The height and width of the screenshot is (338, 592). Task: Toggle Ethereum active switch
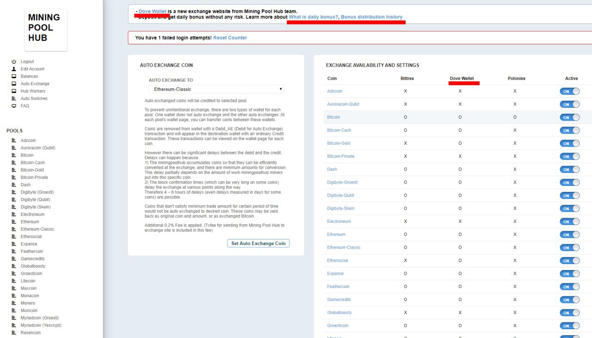tap(570, 235)
